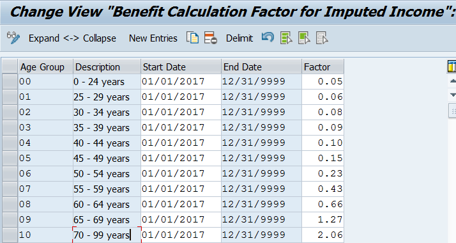This screenshot has height=243, width=456.
Task: Select row selector for age group 08
Action: [10, 204]
